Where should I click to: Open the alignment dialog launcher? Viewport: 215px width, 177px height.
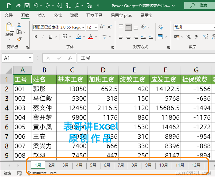(x=169, y=48)
